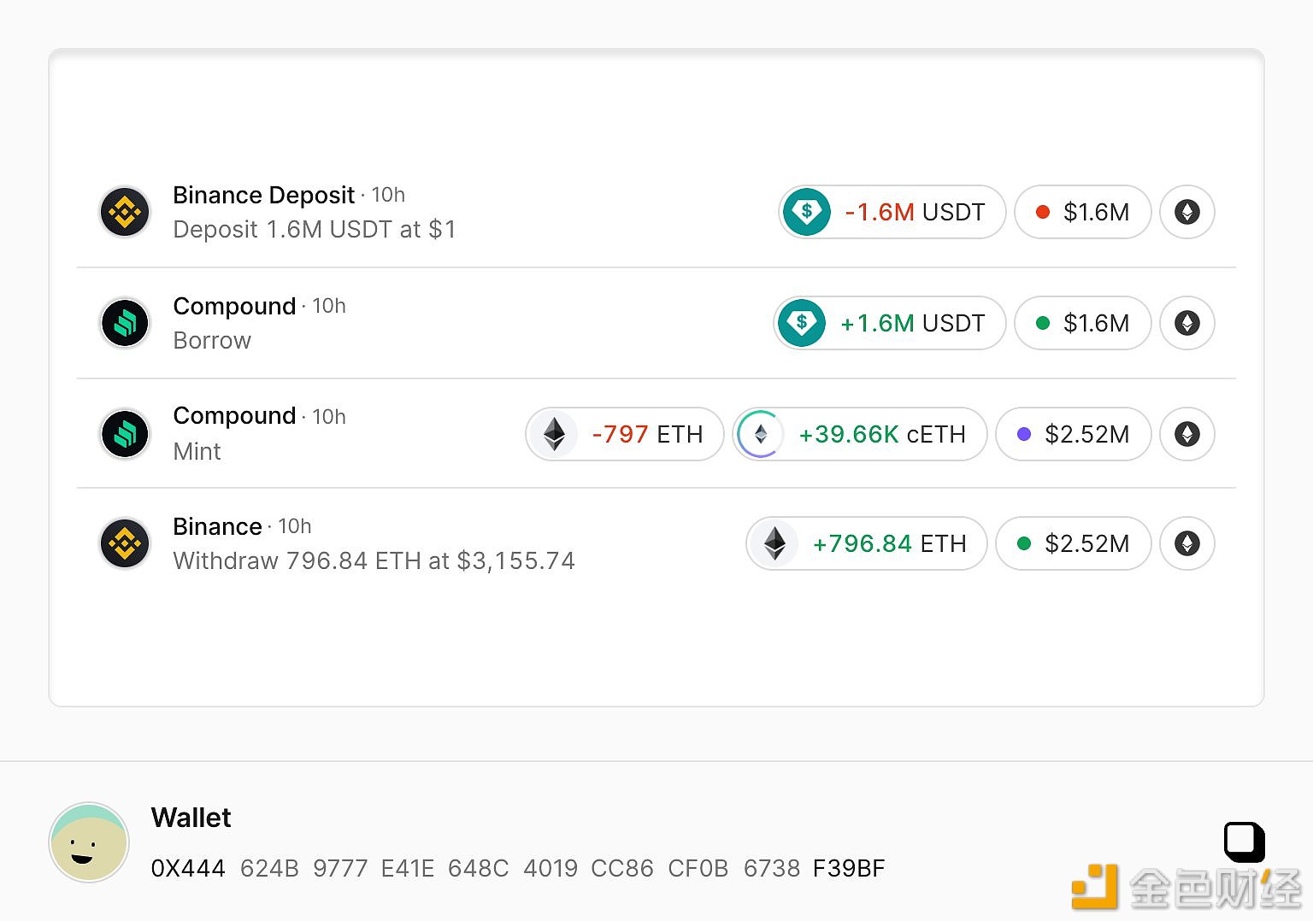Click $1.6M value with red dot
Screen dimensions: 1313x921
pyautogui.click(x=1083, y=212)
